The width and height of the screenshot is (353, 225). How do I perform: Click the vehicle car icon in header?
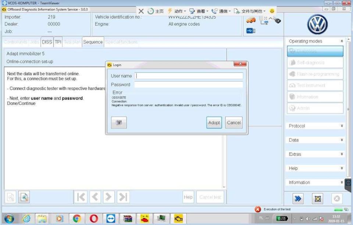pos(250,21)
